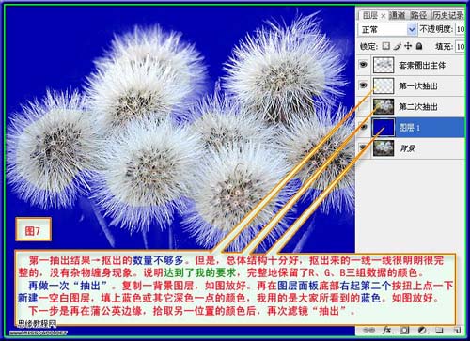Select the 背景 layer thumbnail
The width and height of the screenshot is (470, 341).
tap(384, 148)
